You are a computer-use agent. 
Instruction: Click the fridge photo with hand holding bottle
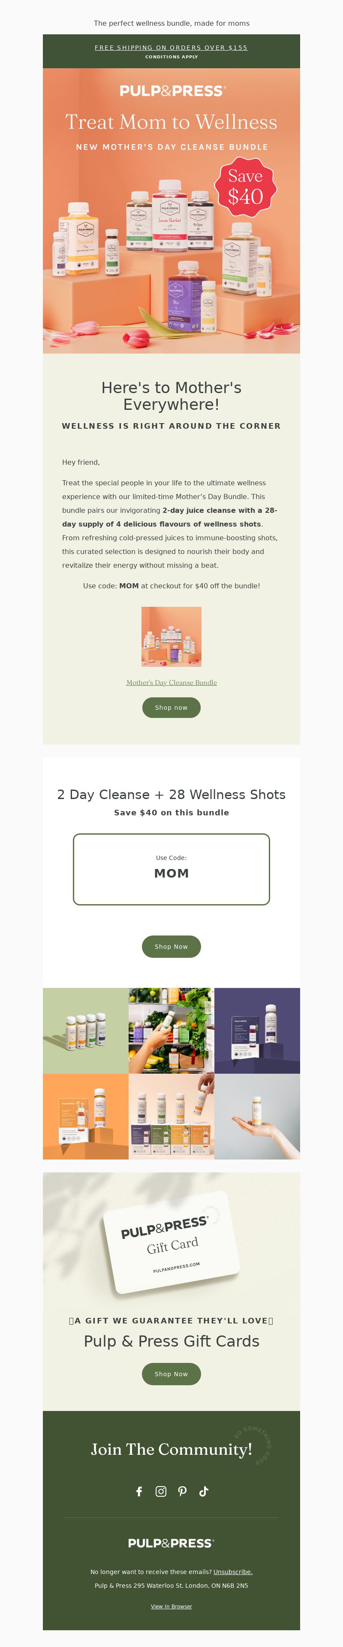coord(171,1031)
